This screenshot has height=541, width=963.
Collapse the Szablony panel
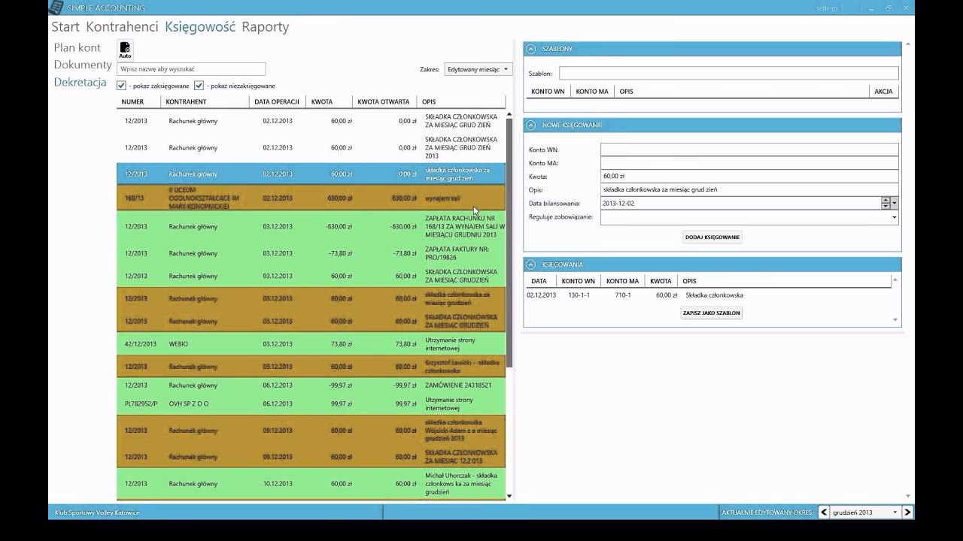point(531,49)
